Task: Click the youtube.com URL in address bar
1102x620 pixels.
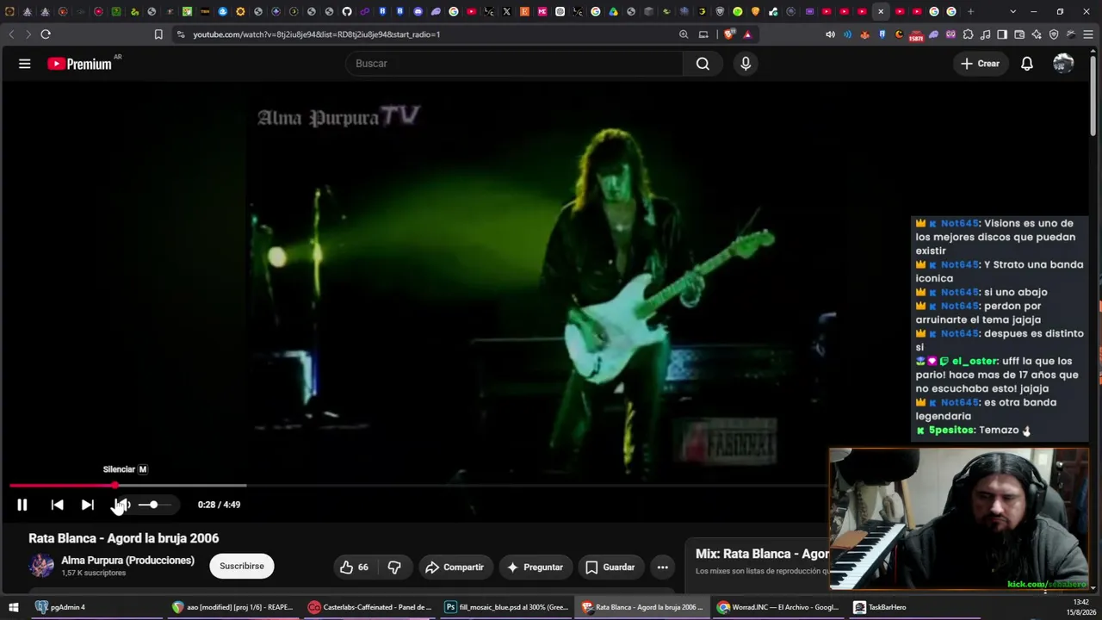Action: point(316,34)
